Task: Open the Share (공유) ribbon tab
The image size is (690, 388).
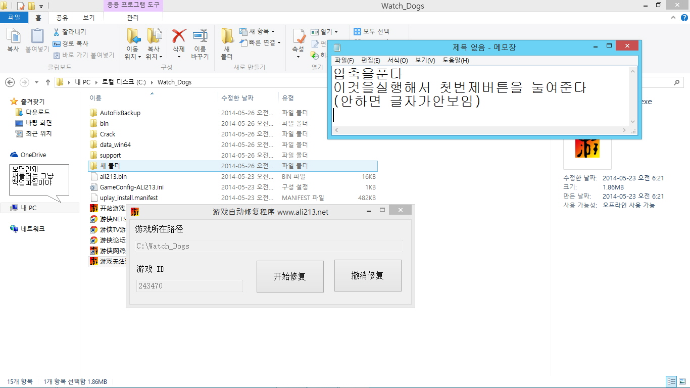Action: point(62,18)
